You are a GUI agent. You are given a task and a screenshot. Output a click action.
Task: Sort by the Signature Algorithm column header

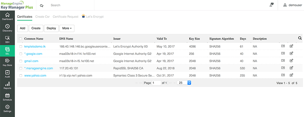pyautogui.click(x=222, y=39)
